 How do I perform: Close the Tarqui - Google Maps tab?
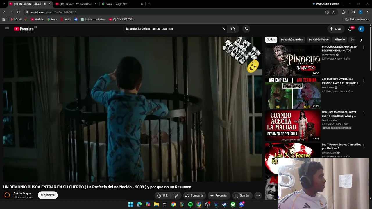point(142,4)
